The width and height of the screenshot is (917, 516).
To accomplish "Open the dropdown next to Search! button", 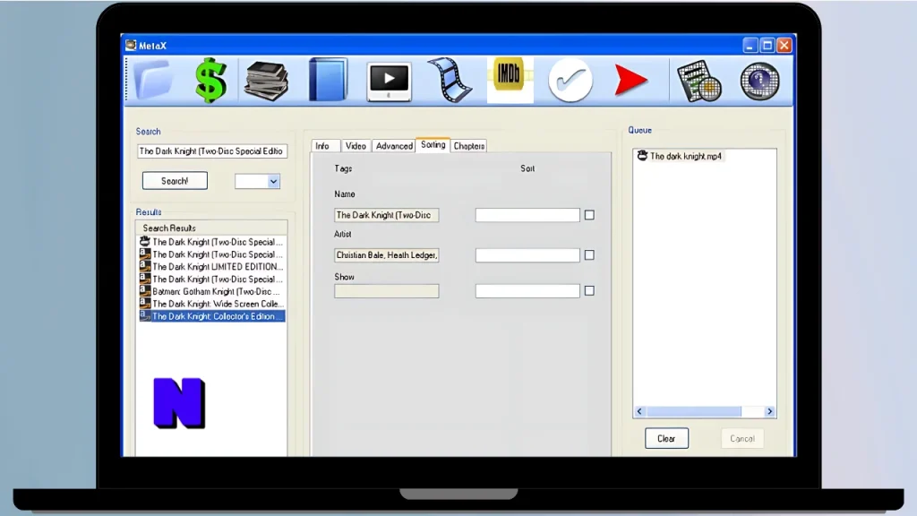I will pos(273,181).
